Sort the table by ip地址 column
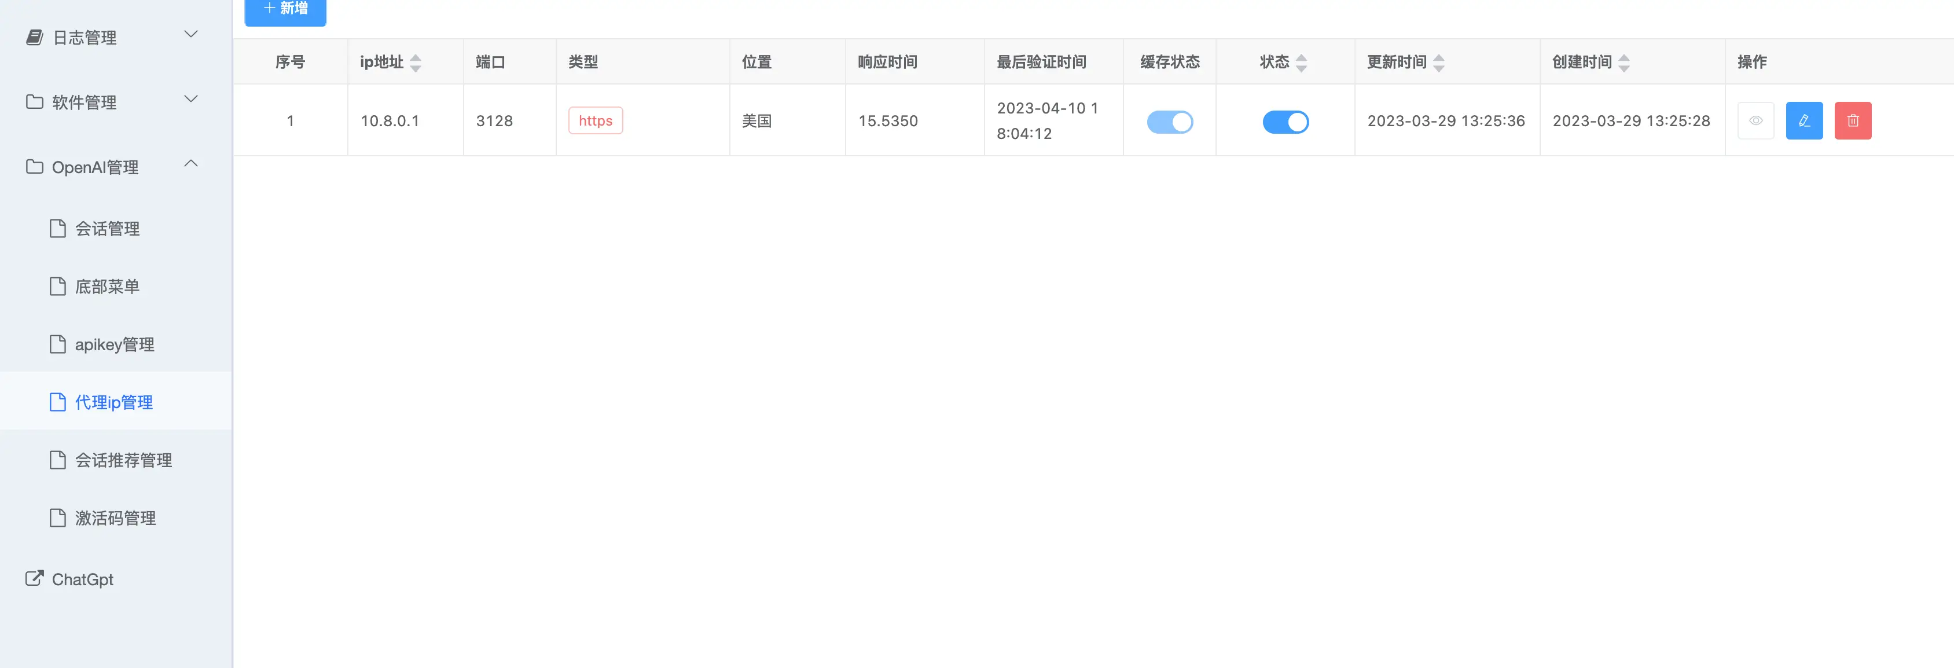The width and height of the screenshot is (1954, 668). coord(415,62)
